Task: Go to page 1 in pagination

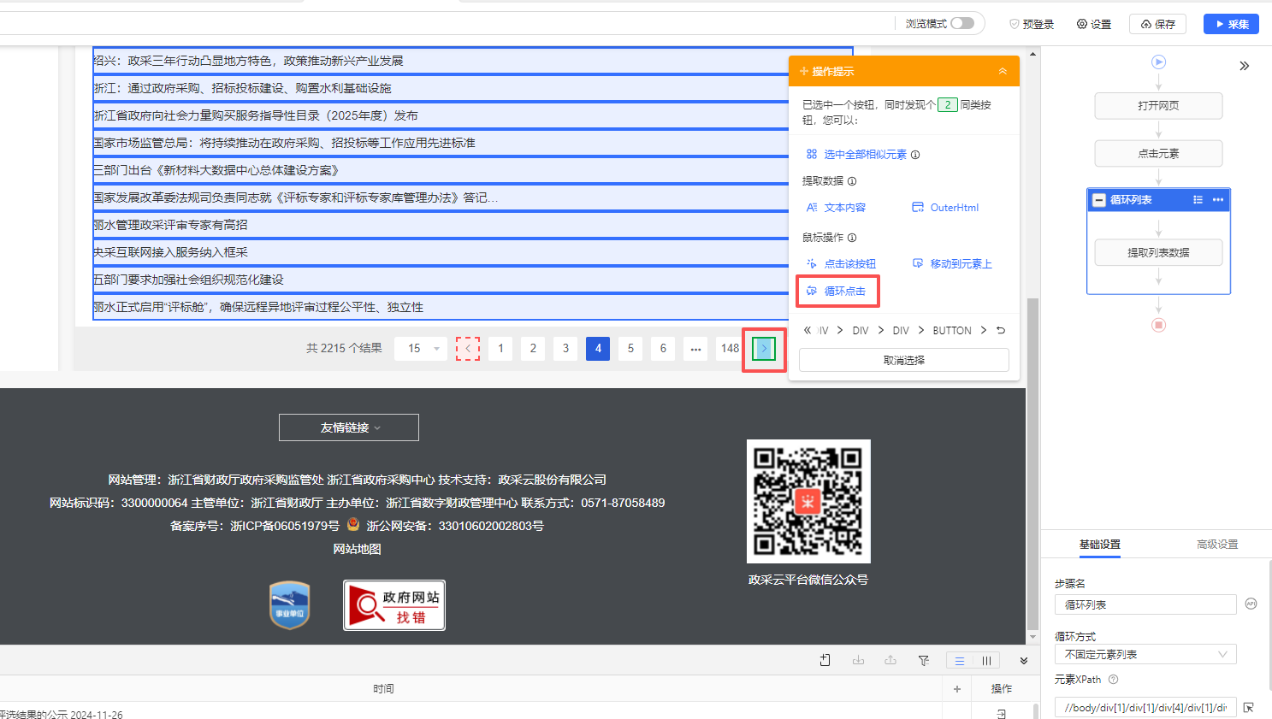Action: coord(500,348)
